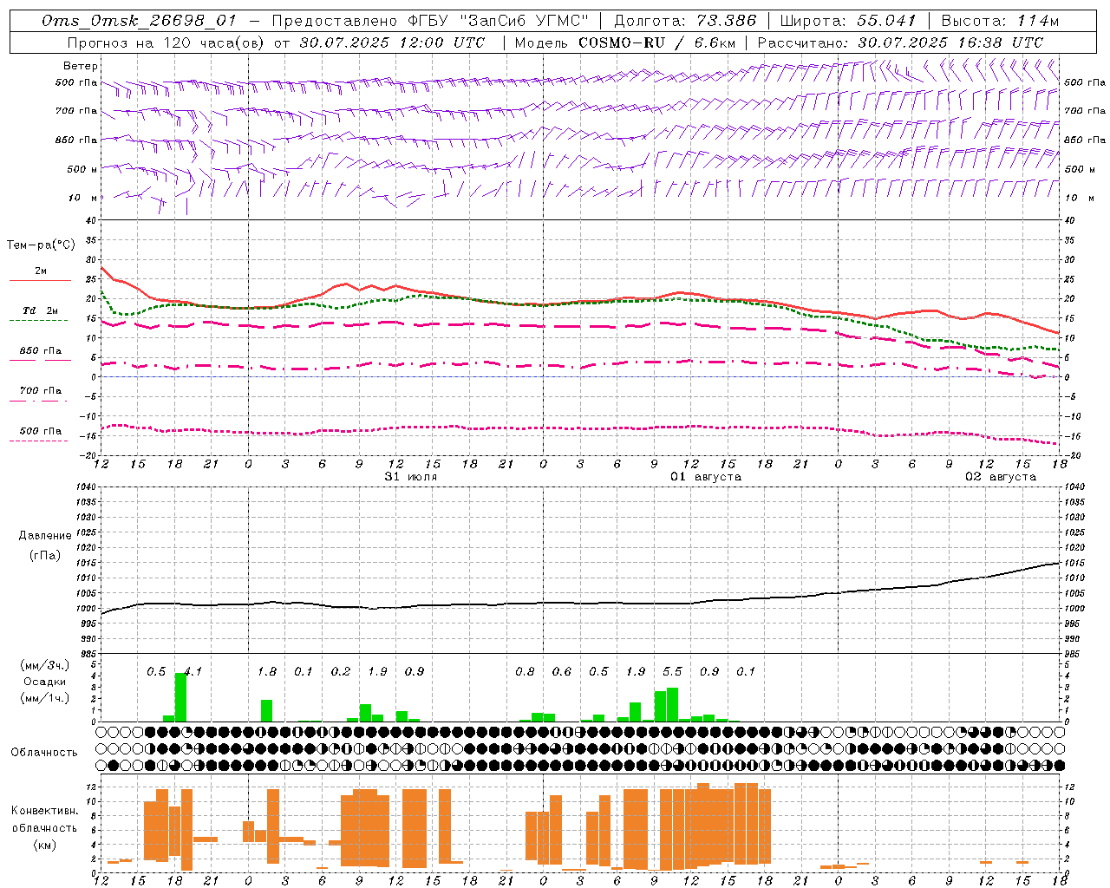Click the "850 гПа" temperature legend entry
The height and width of the screenshot is (888, 1110).
[x=41, y=351]
